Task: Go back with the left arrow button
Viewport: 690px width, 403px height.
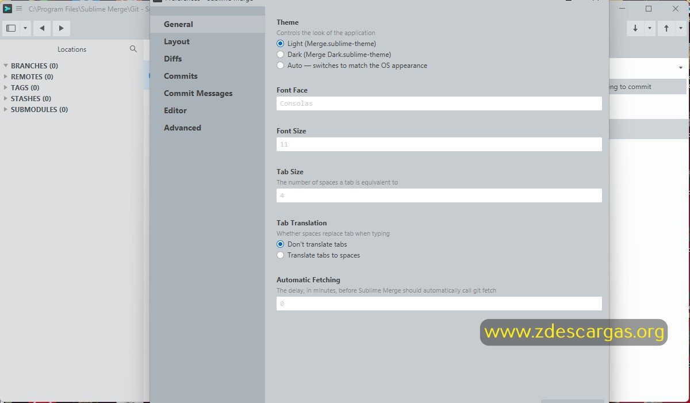Action: [x=42, y=28]
